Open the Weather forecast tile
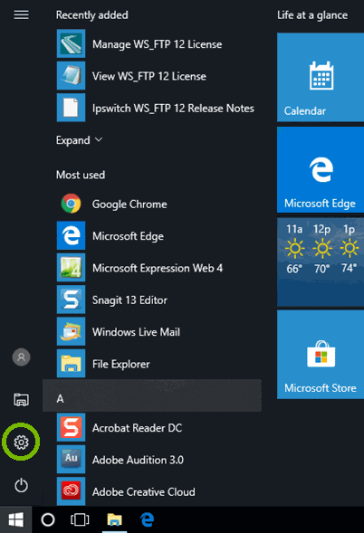This screenshot has width=364, height=533. [x=321, y=262]
